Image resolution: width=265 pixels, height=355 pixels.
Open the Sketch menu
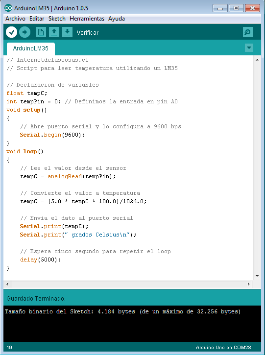(x=57, y=19)
